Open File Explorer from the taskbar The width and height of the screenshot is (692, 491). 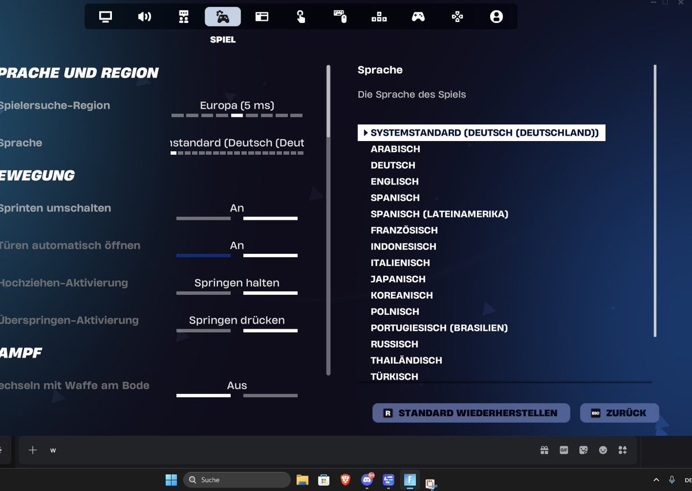click(302, 479)
